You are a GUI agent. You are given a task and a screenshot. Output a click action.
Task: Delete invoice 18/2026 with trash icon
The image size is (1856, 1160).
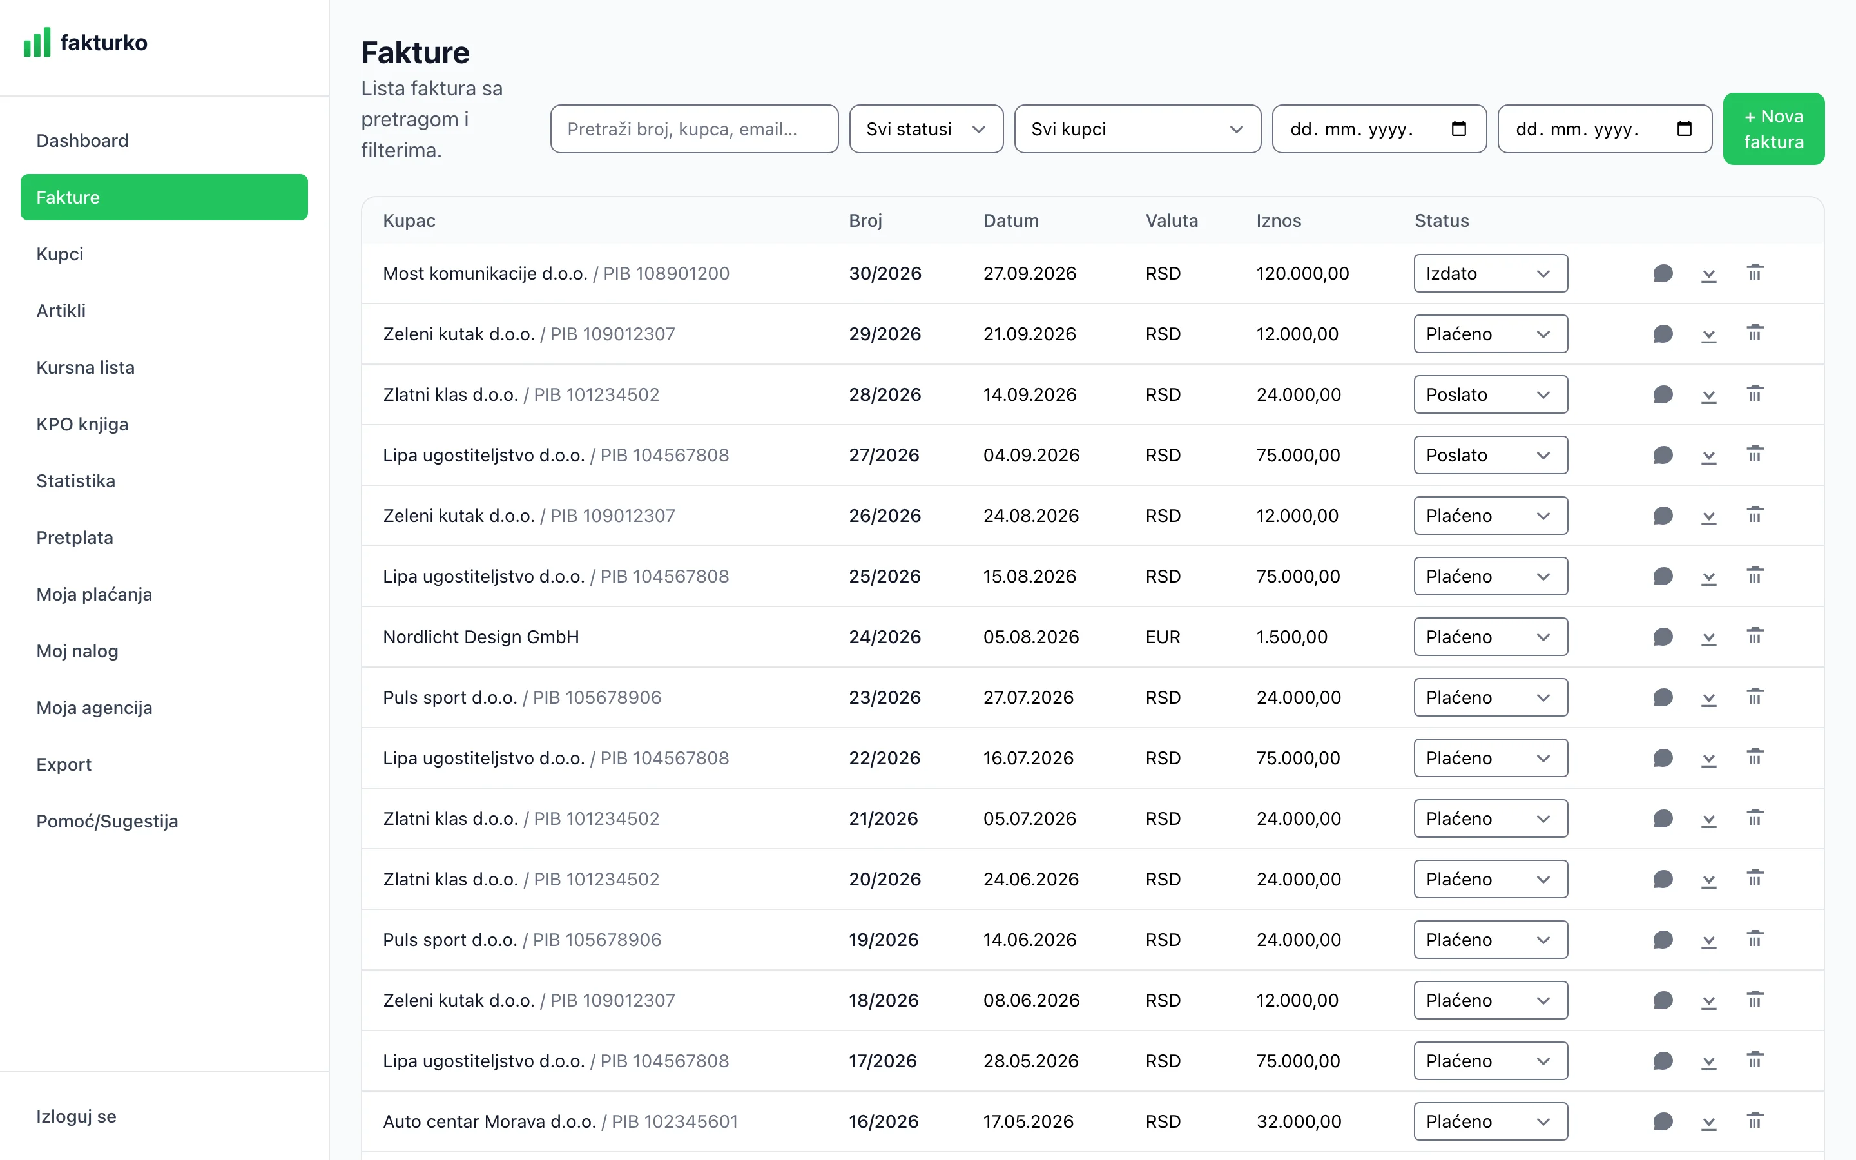click(x=1755, y=1000)
